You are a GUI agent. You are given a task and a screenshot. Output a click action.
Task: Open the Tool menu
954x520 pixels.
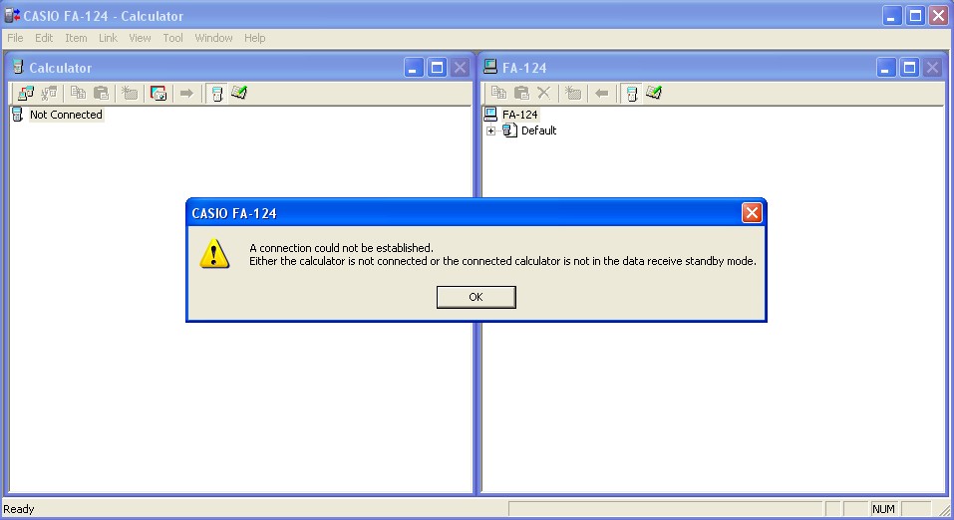pyautogui.click(x=172, y=38)
